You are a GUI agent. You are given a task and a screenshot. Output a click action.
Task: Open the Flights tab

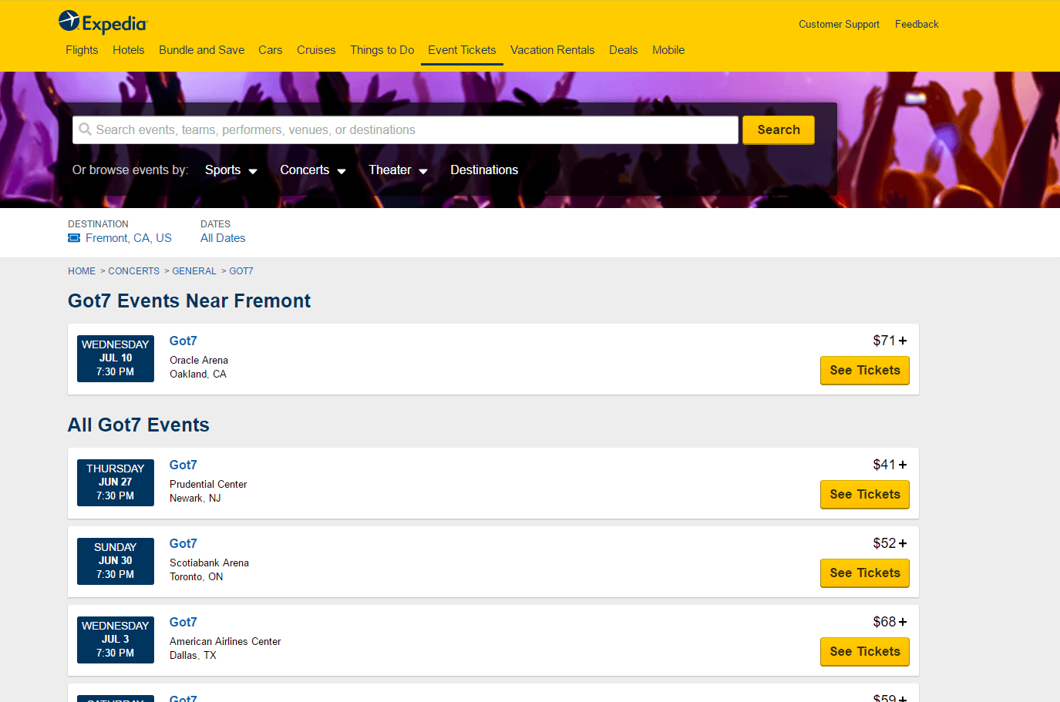point(82,50)
